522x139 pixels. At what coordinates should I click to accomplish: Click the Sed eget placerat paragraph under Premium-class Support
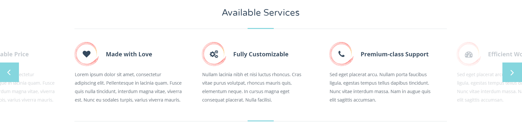click(x=380, y=87)
